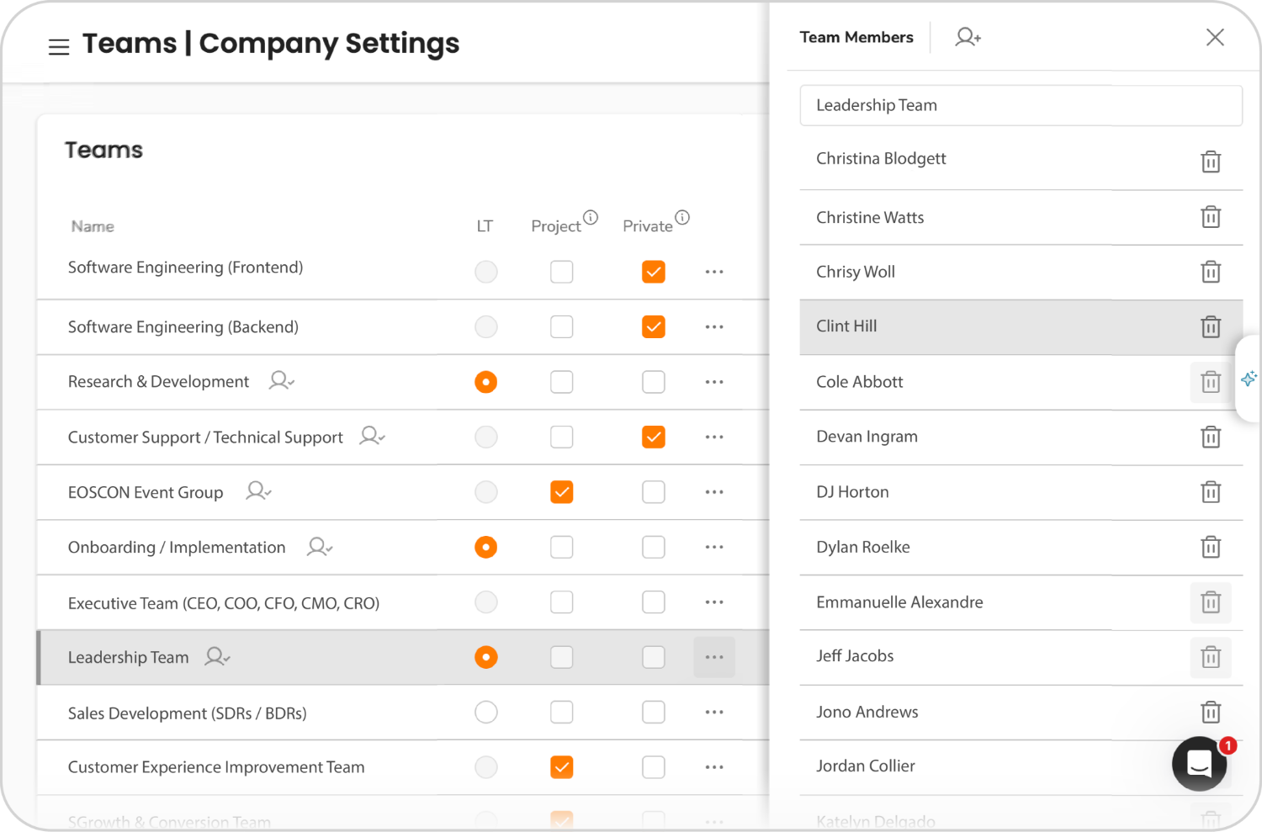Uncheck Project for EOSCON Event Group
The image size is (1262, 832).
pyautogui.click(x=561, y=492)
